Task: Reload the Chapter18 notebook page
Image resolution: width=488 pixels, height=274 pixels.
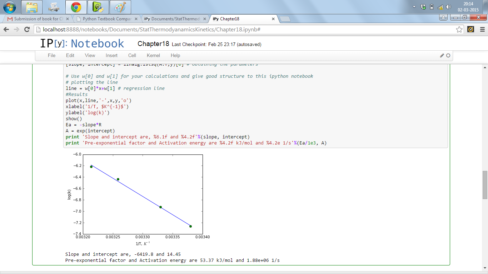Action: 27,30
